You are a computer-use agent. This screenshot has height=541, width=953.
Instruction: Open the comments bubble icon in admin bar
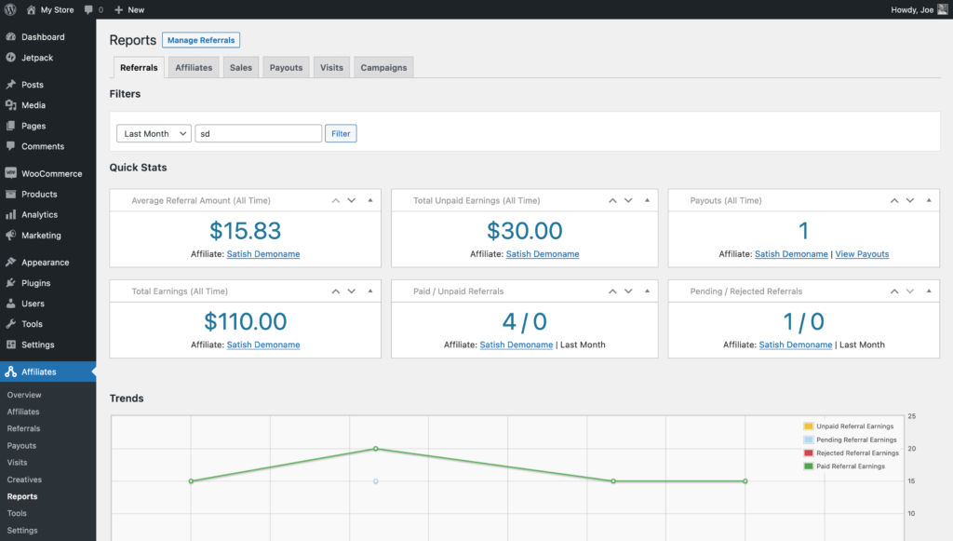click(x=88, y=9)
